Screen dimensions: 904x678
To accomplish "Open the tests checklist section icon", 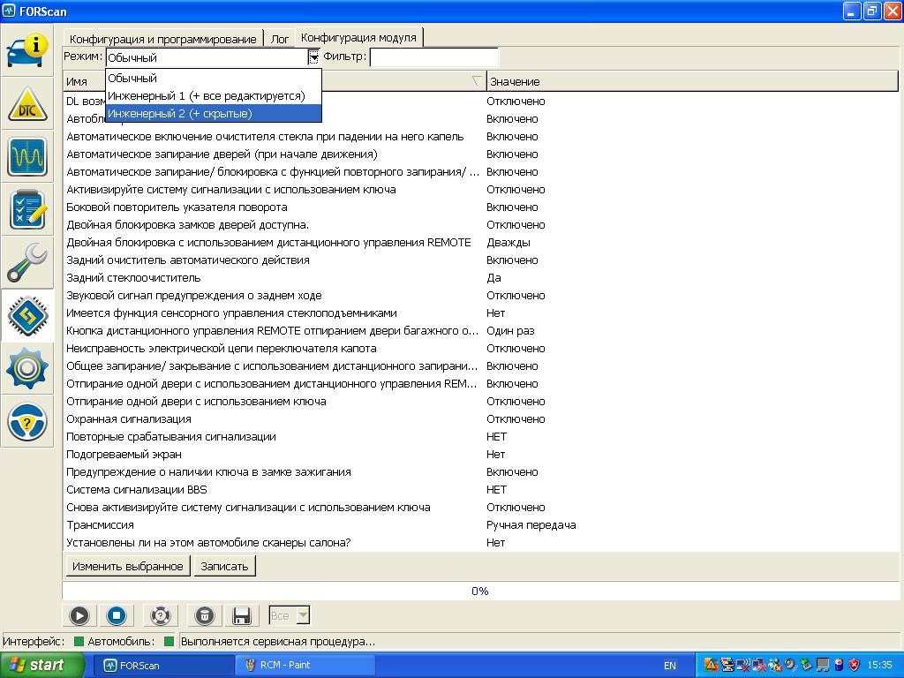I will [27, 209].
